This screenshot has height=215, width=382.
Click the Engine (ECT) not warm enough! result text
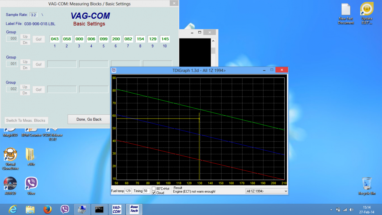(x=194, y=191)
